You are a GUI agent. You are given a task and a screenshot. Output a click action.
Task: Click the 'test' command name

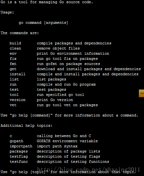click(x=14, y=89)
